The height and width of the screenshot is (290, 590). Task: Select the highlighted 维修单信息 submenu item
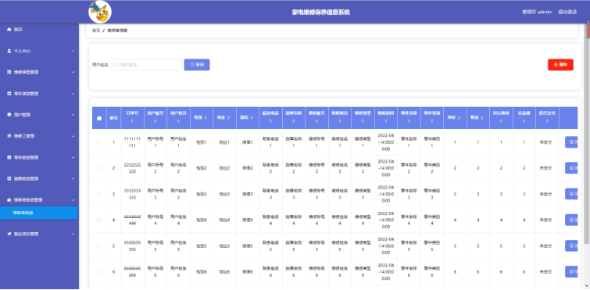point(39,213)
